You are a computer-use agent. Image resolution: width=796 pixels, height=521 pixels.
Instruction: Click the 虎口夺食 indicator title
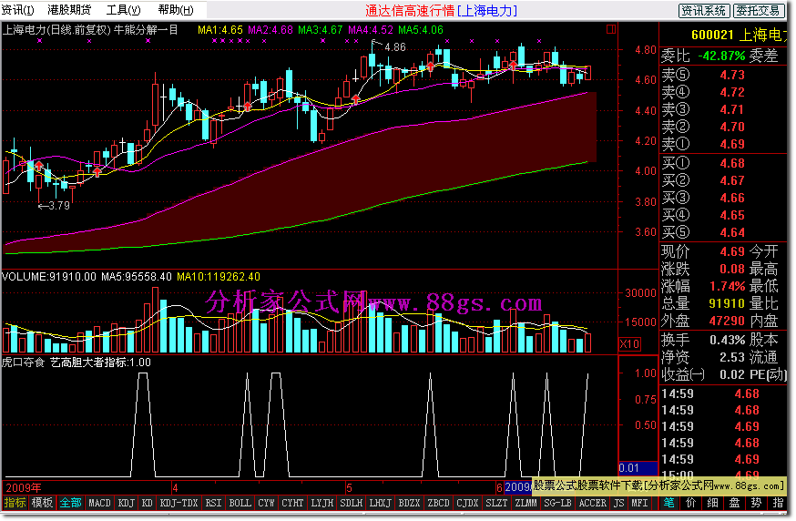(x=24, y=363)
